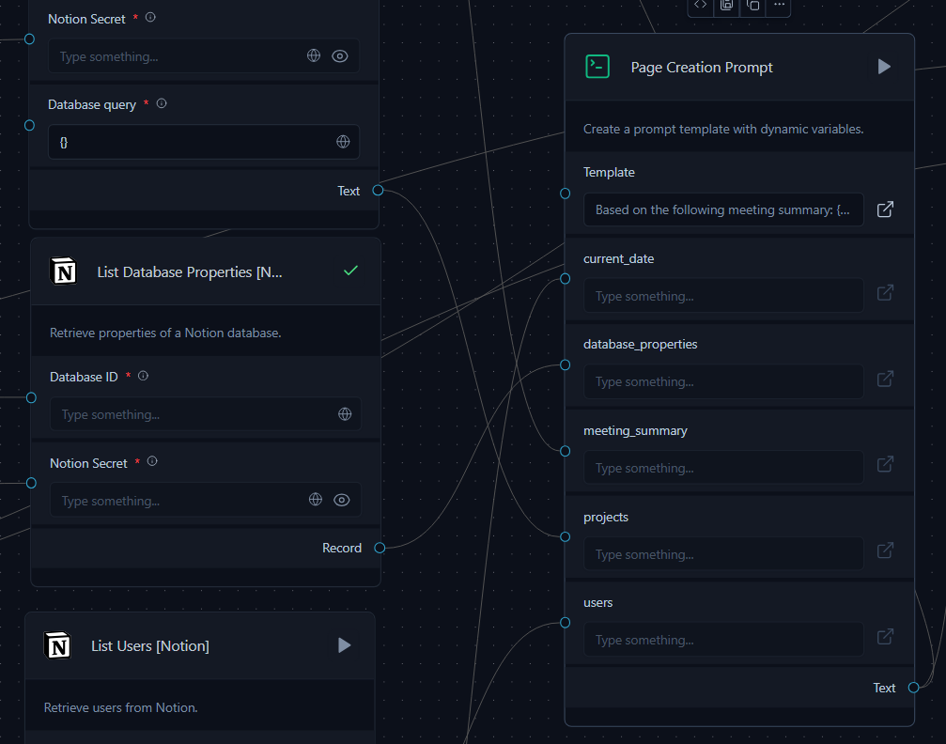The height and width of the screenshot is (744, 946).
Task: Click info icon beside Notion Secret above Database query
Action: pos(151,18)
